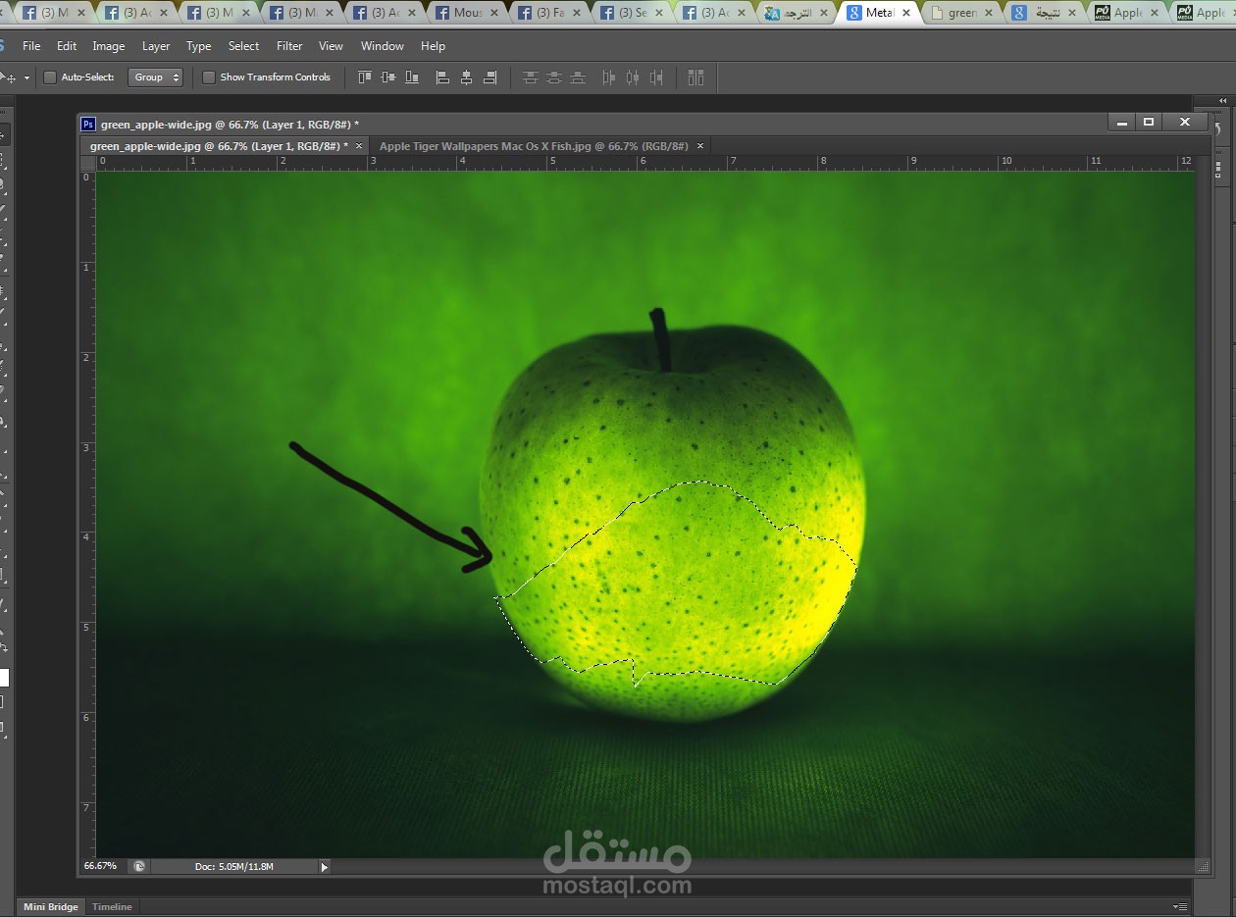The image size is (1236, 917).
Task: Click Auto-Align Layers icon
Action: (x=695, y=77)
